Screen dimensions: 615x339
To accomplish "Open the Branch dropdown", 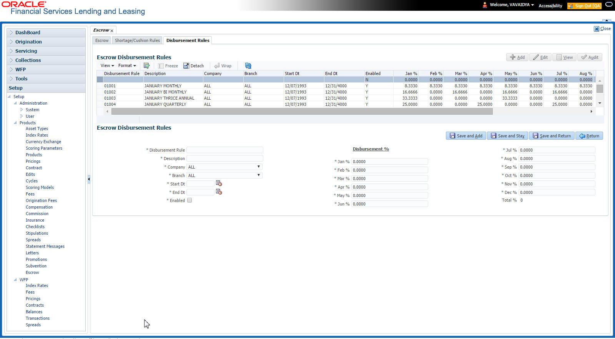I will click(224, 175).
